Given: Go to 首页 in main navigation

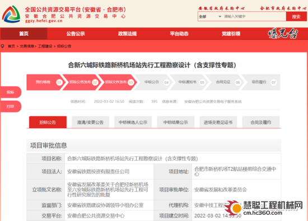Looking at the screenshot, I should click(24, 34).
